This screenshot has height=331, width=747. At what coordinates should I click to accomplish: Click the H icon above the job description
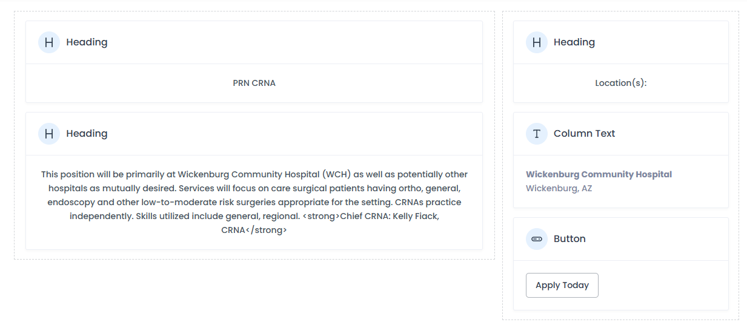[x=49, y=134]
